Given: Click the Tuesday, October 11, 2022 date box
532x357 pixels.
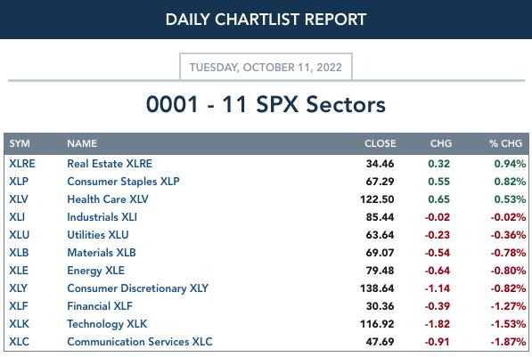Looking at the screenshot, I should pos(266,67).
